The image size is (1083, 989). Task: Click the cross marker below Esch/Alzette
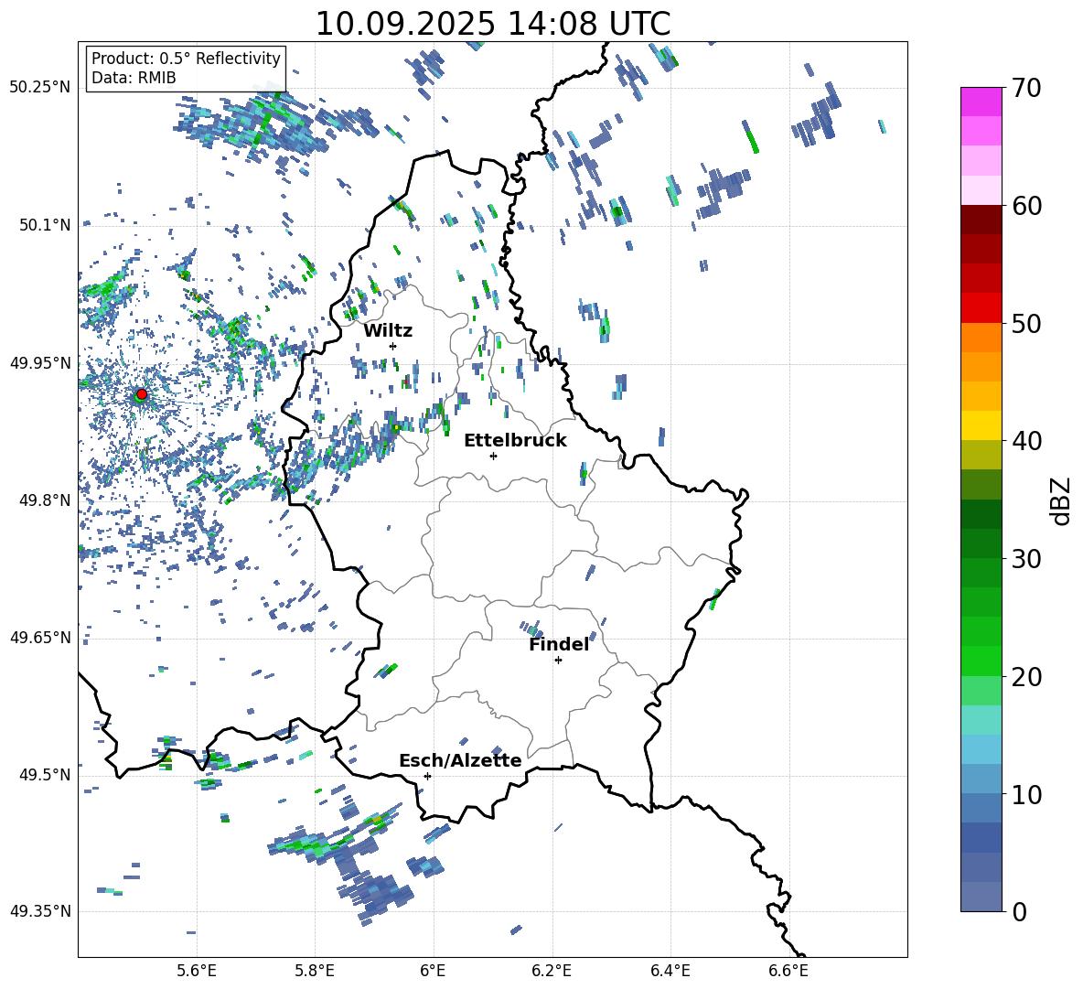427,776
